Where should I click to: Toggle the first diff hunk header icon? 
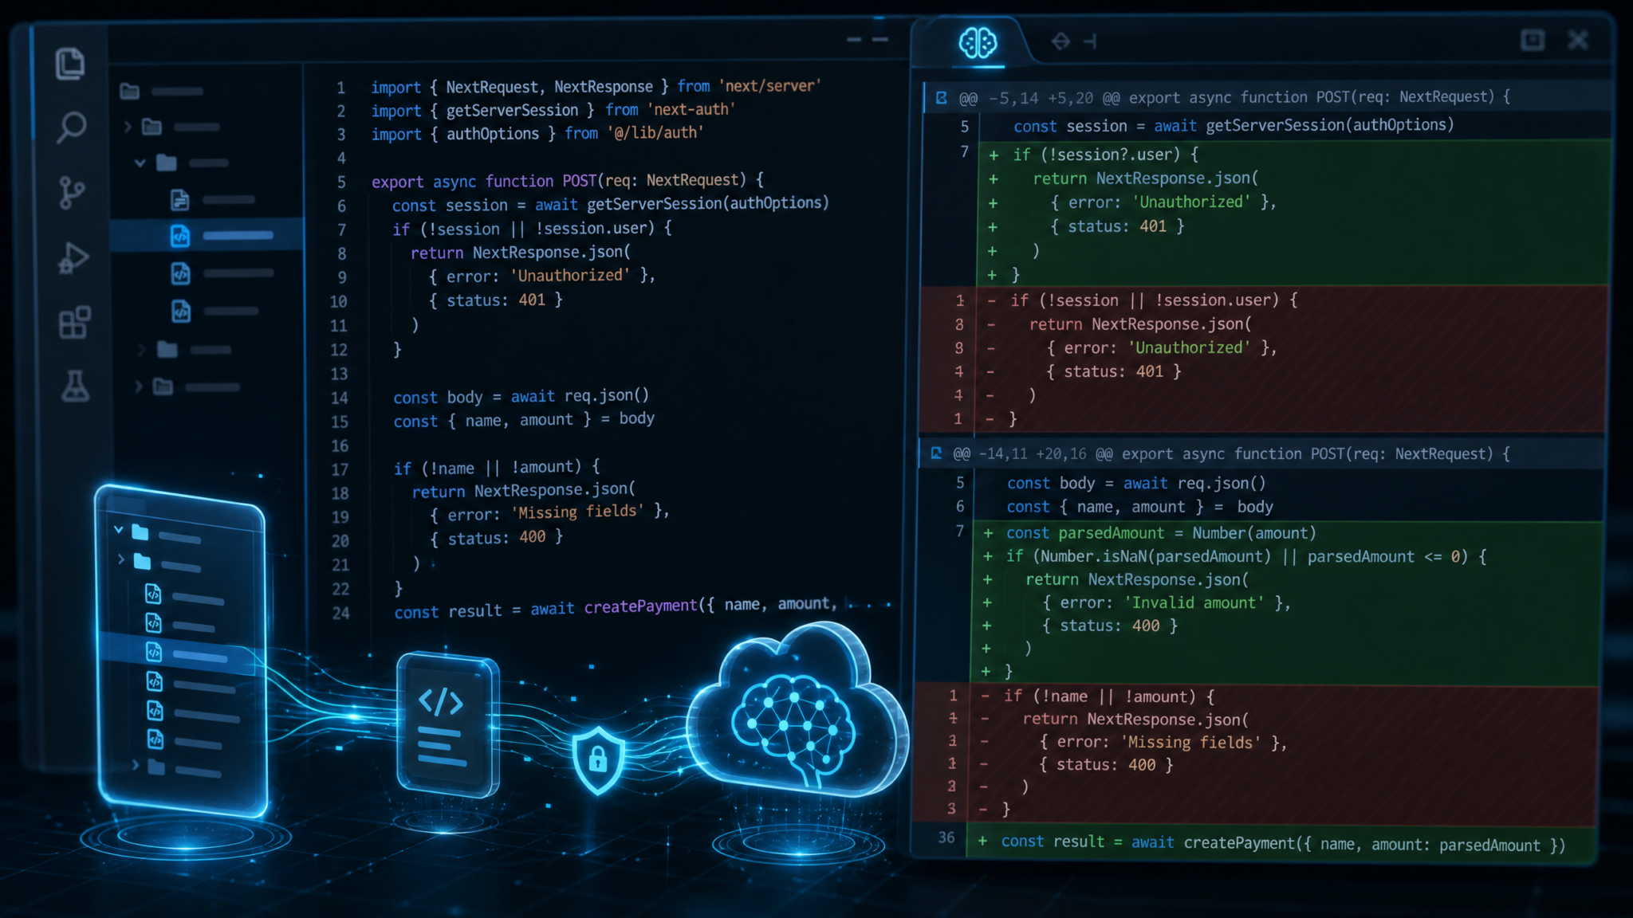point(942,98)
